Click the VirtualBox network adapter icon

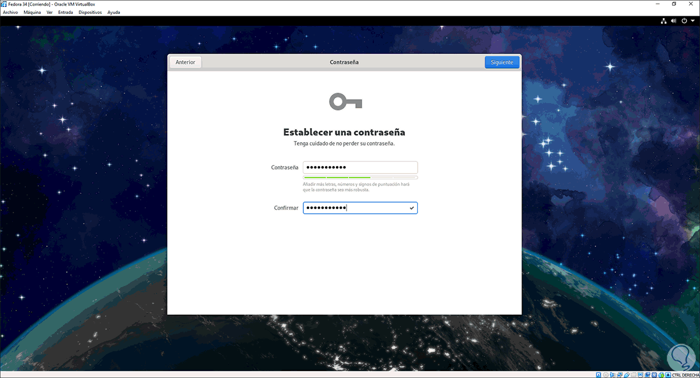[619, 375]
